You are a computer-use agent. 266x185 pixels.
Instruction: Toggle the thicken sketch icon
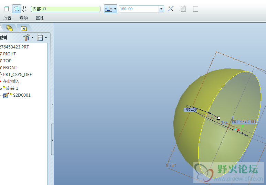[195, 9]
